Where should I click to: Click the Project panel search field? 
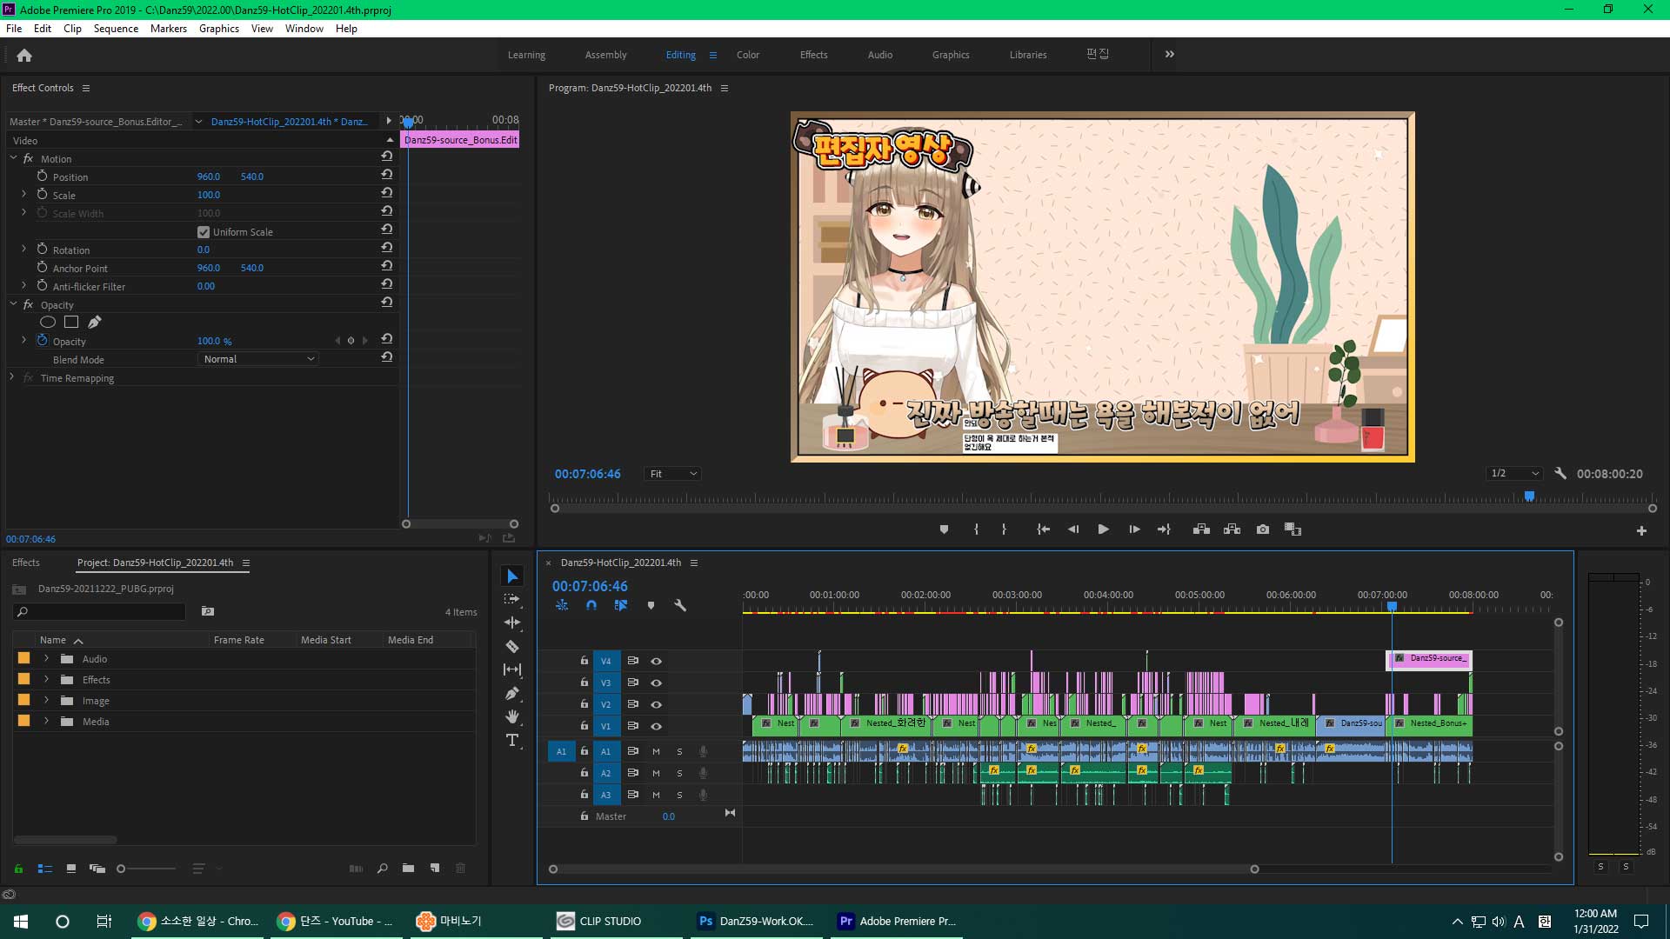[x=101, y=612]
